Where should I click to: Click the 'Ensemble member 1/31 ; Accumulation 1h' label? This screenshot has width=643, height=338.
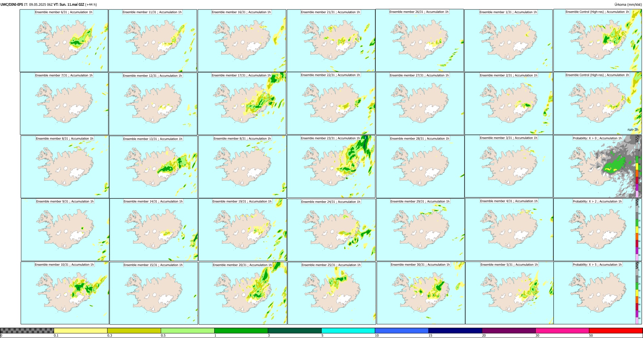pos(508,12)
